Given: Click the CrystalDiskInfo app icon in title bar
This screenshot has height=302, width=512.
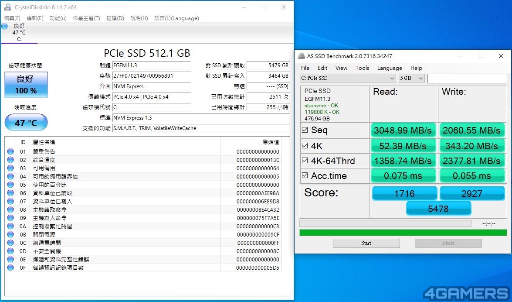Looking at the screenshot, I should point(7,7).
